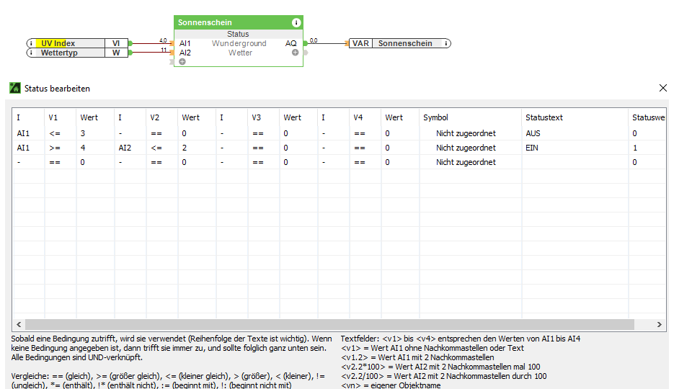This screenshot has height=389, width=692.
Task: Click the V3 column header
Action: point(256,117)
